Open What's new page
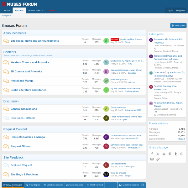 [x=34, y=10]
